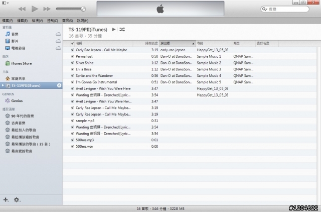Image resolution: width=321 pixels, height=212 pixels.
Task: Uncheck the 500ms.wav checkbox
Action: coord(72,146)
